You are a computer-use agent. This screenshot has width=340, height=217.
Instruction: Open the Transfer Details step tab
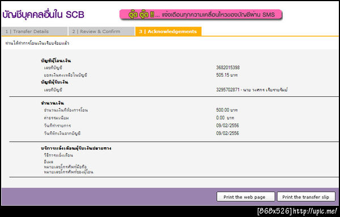click(x=35, y=31)
